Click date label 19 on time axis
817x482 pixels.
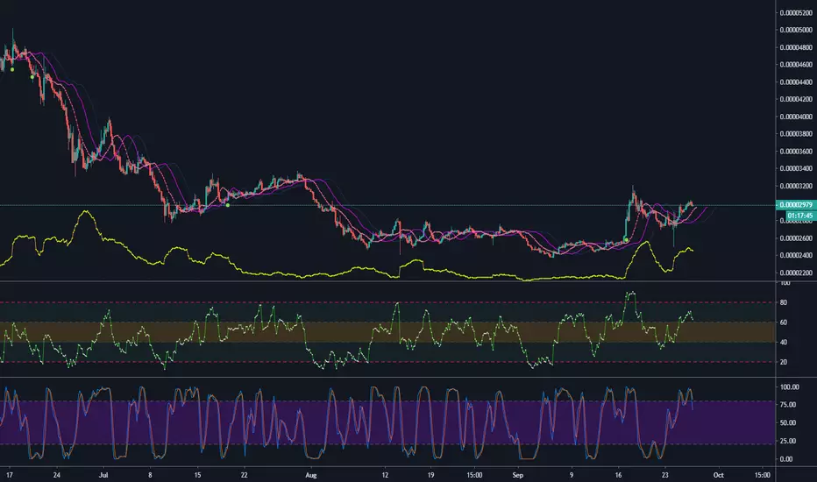tap(430, 475)
